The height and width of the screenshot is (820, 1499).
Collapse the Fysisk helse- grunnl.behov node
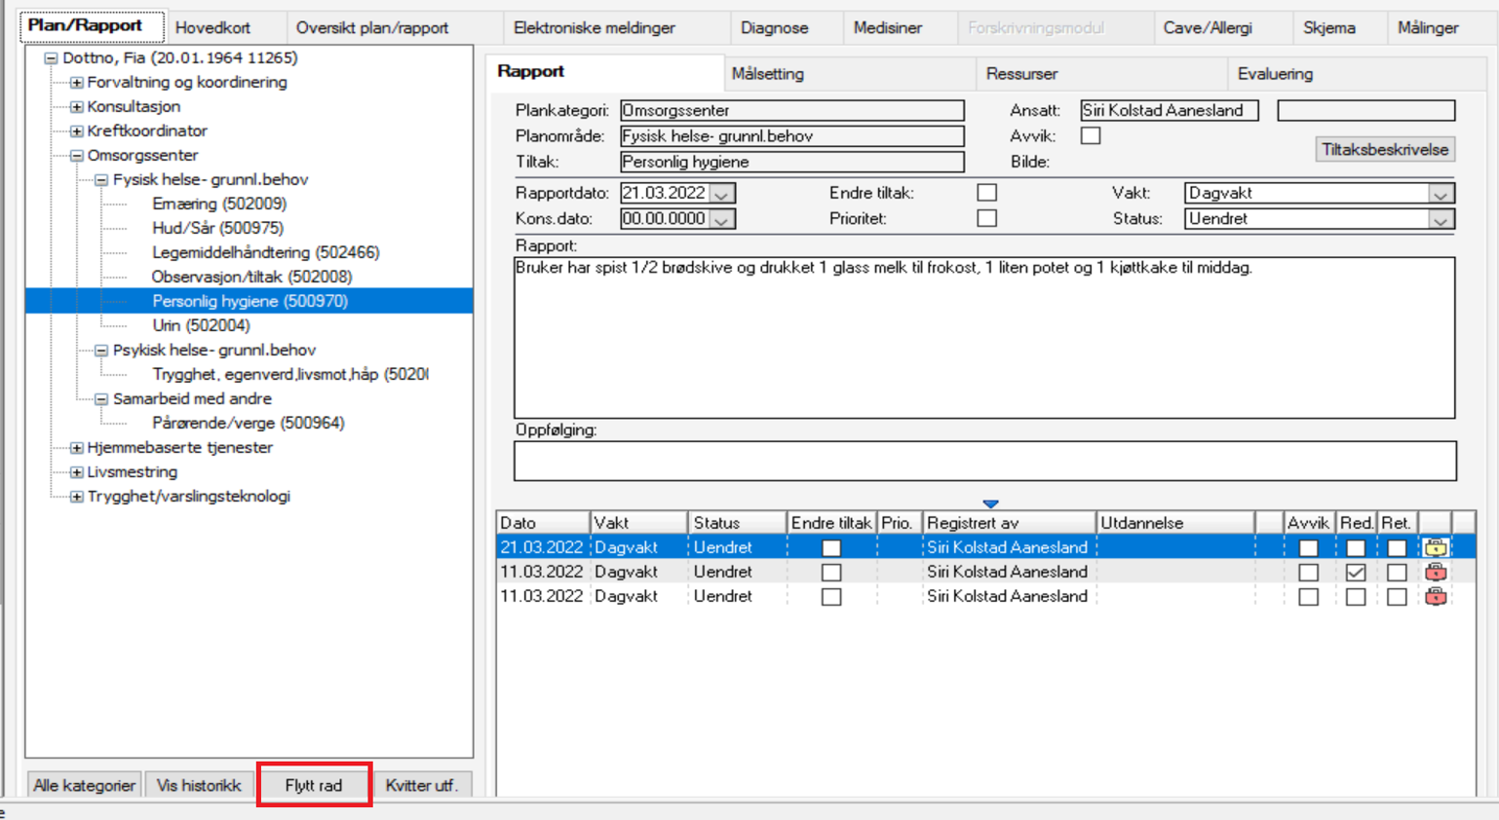click(x=101, y=179)
